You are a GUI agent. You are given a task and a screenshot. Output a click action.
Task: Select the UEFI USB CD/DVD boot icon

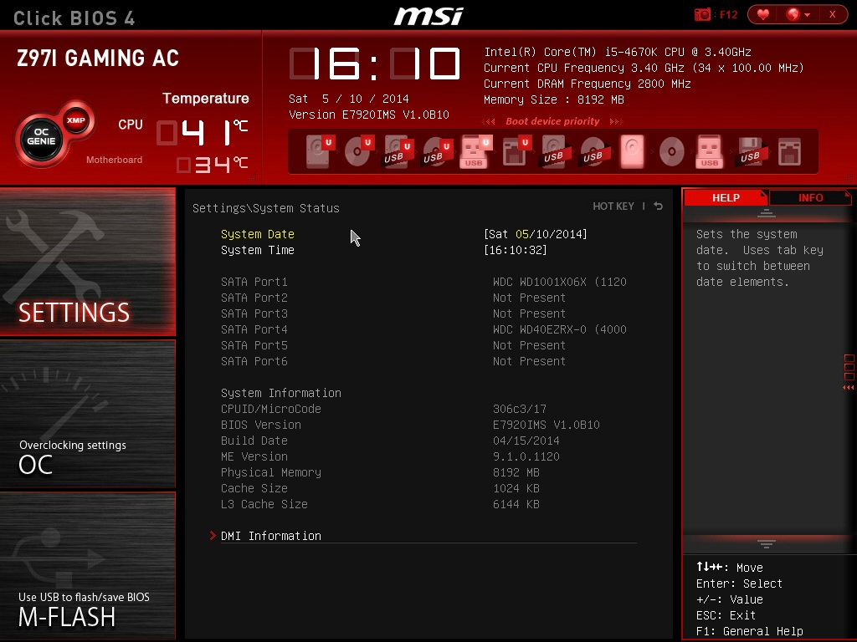pos(437,151)
